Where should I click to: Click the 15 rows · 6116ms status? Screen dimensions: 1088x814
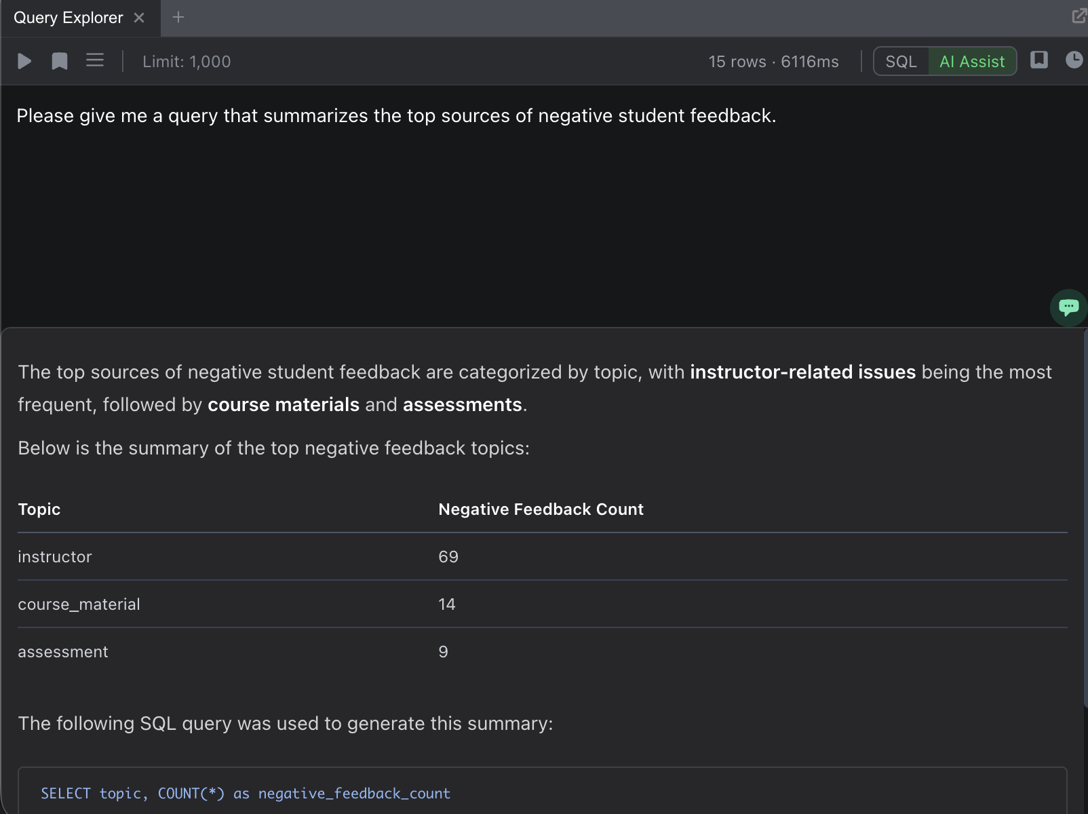click(773, 62)
